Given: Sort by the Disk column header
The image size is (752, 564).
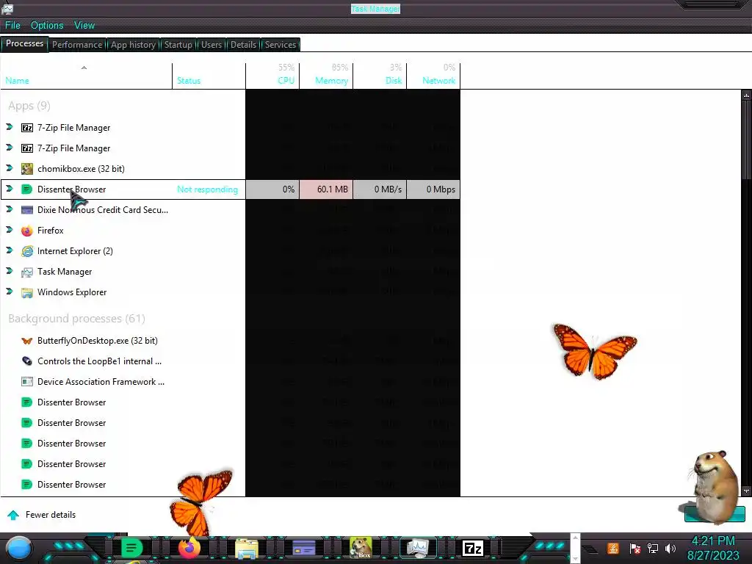Looking at the screenshot, I should point(380,76).
